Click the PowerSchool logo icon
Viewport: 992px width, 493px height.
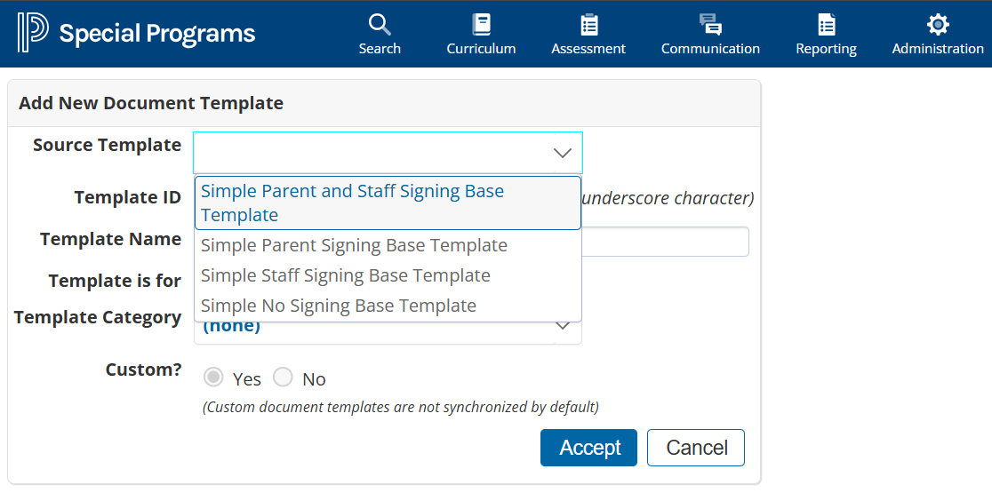[32, 33]
